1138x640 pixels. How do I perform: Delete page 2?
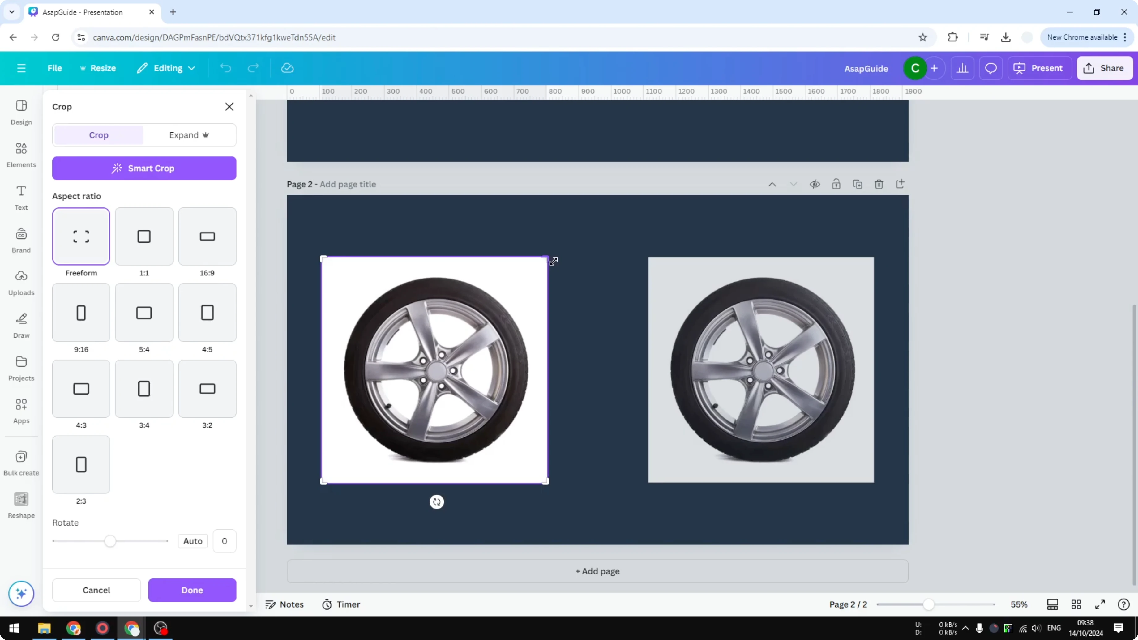tap(879, 184)
